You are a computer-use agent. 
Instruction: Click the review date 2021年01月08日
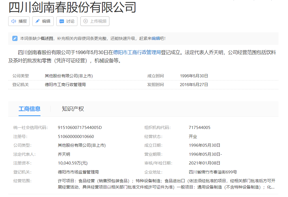coord(204,163)
